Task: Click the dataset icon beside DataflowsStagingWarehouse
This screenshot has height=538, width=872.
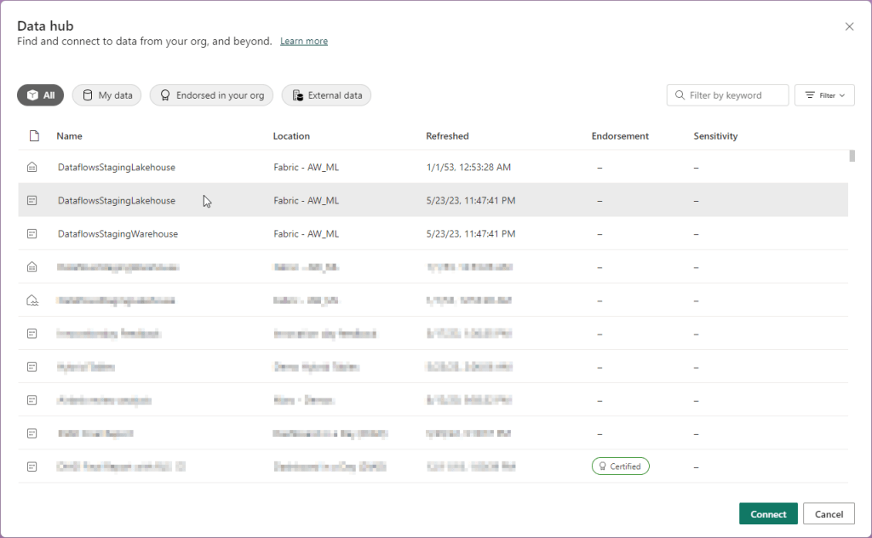Action: [32, 234]
